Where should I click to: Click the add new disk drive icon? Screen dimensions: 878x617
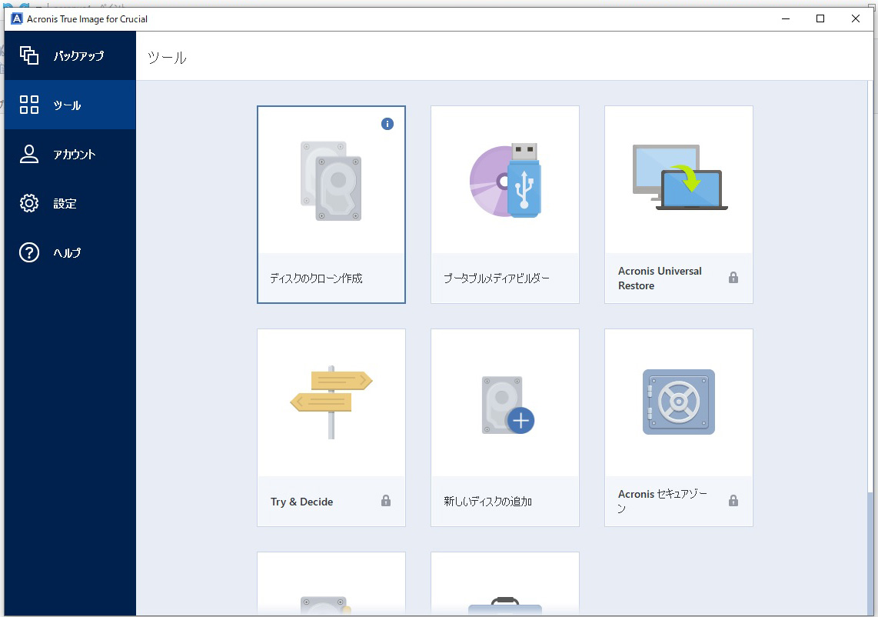(x=508, y=405)
